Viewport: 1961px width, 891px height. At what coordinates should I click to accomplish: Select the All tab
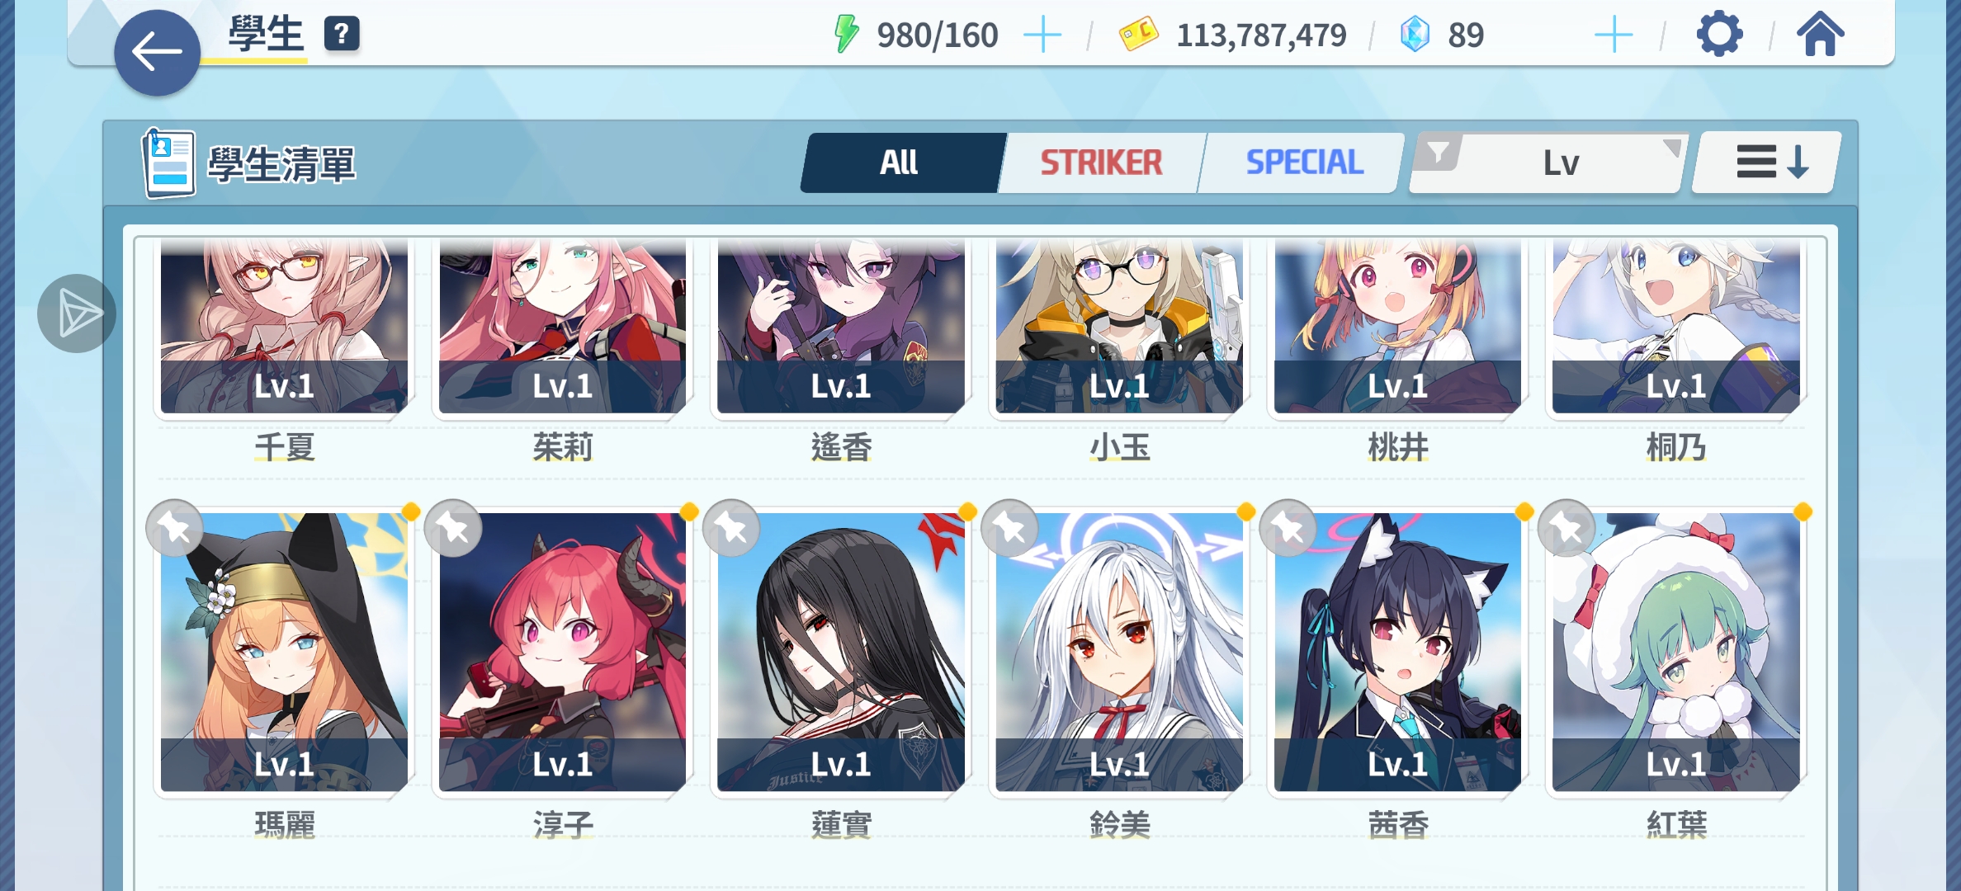[x=900, y=163]
